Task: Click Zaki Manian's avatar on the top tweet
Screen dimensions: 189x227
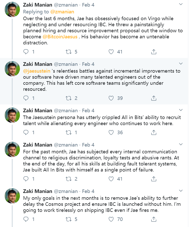Action: (x=12, y=9)
